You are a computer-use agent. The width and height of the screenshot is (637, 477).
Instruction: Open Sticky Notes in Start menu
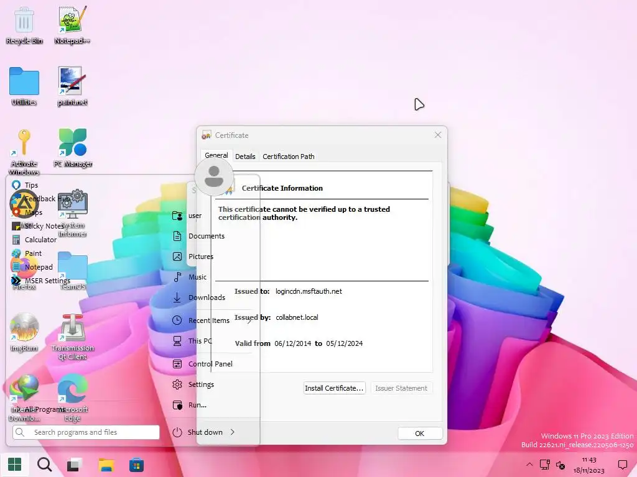click(x=38, y=226)
